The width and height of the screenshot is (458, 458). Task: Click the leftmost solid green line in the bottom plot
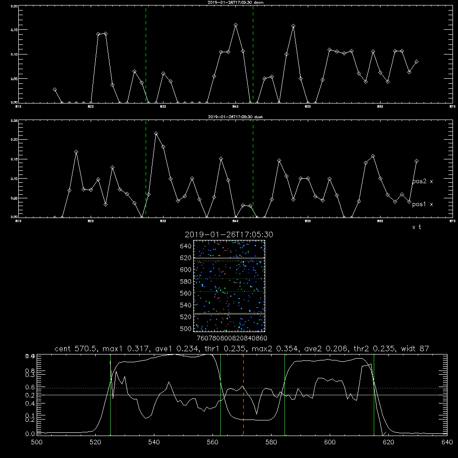click(x=110, y=395)
